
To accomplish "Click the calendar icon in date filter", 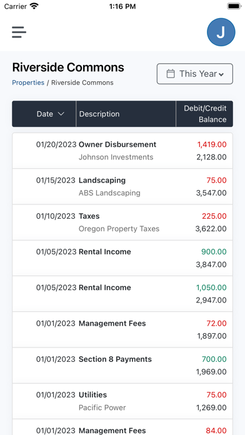I will 171,74.
